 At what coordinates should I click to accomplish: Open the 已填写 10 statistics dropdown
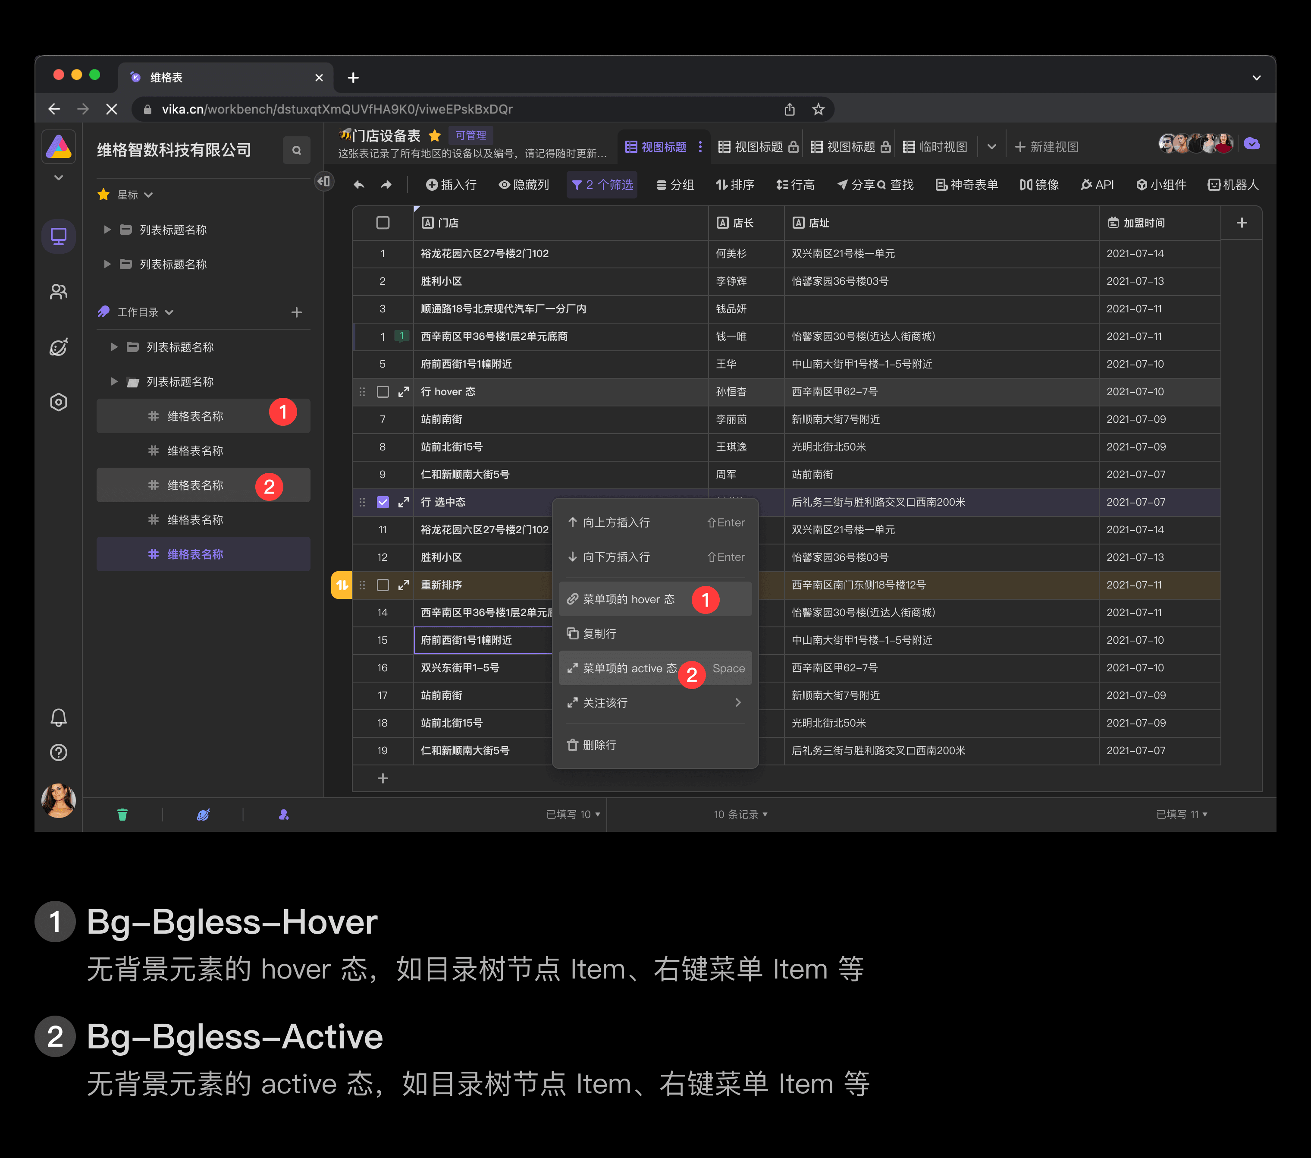(x=574, y=815)
